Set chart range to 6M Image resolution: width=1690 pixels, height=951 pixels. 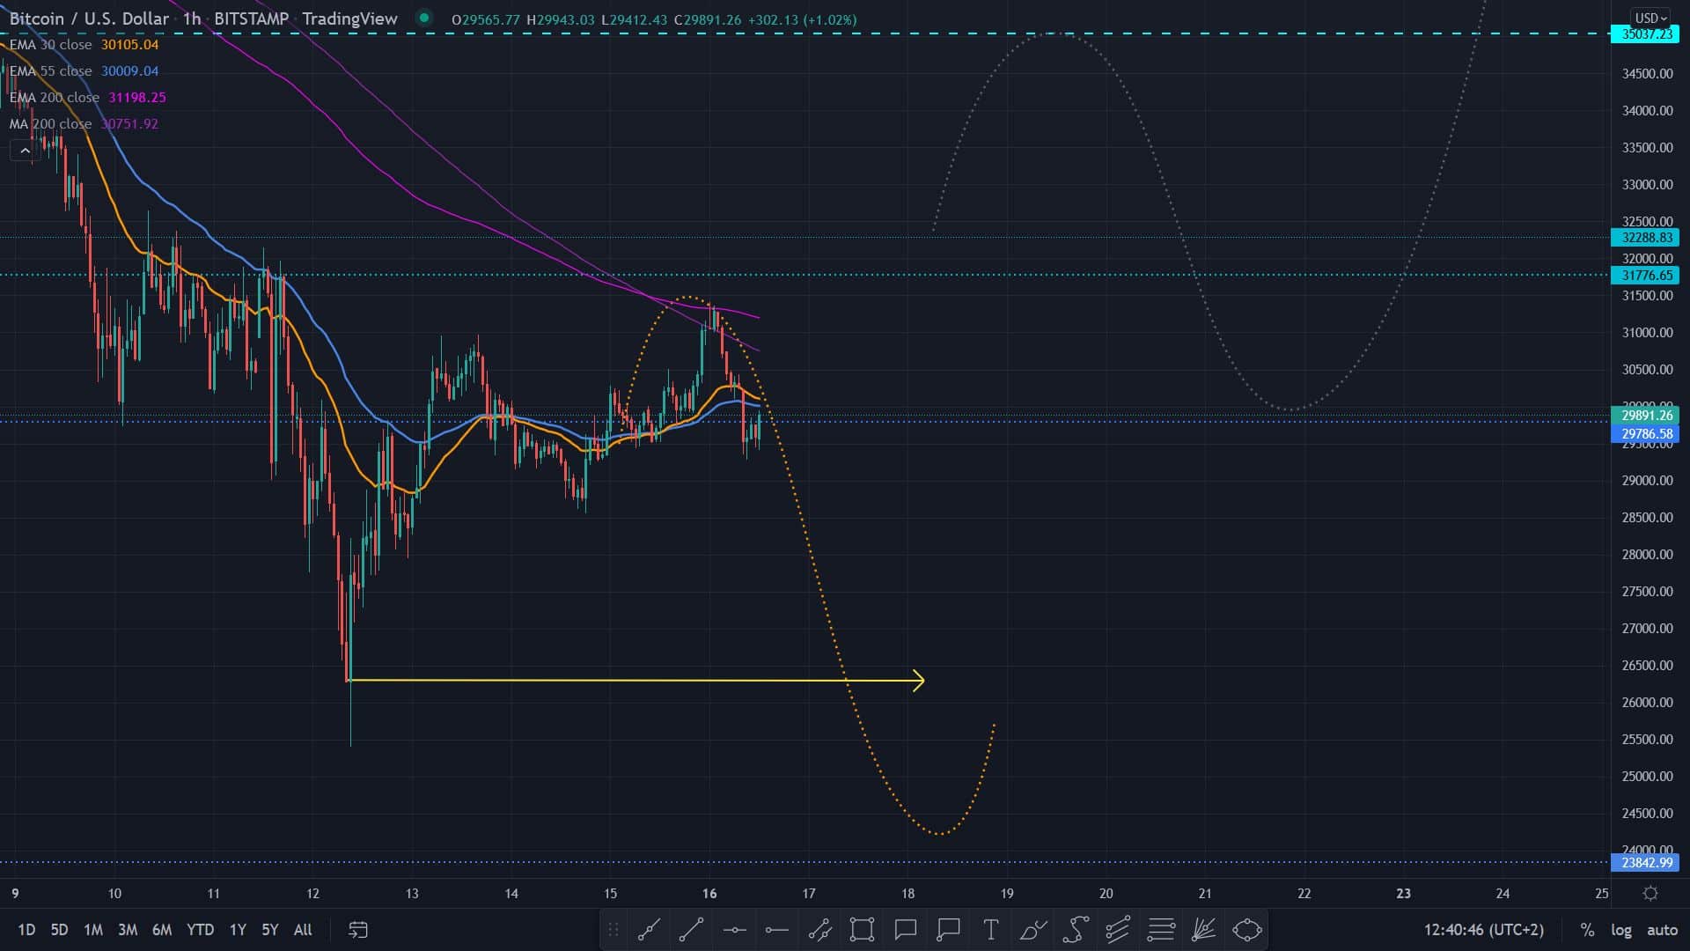click(x=162, y=930)
